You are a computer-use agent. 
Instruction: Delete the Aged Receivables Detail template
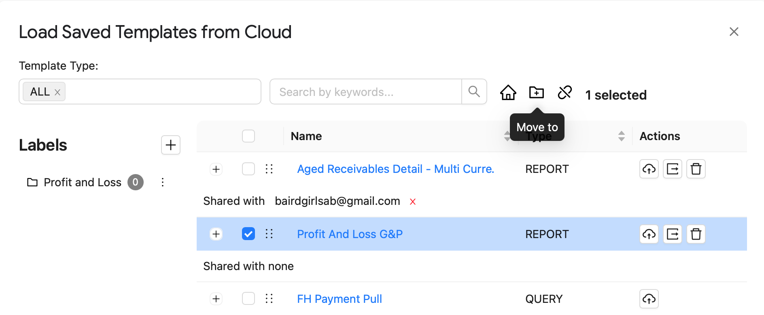click(x=696, y=169)
